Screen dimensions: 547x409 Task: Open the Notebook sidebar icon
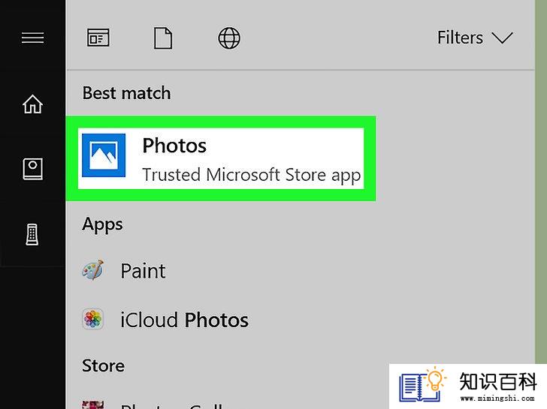click(33, 169)
